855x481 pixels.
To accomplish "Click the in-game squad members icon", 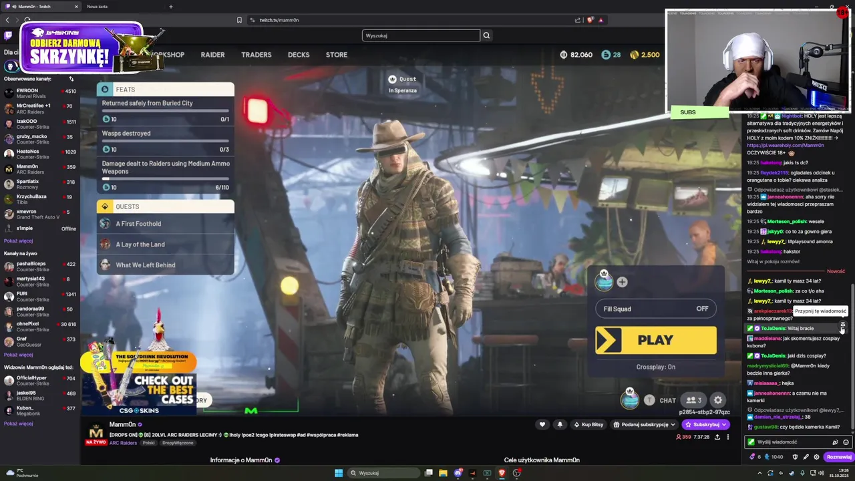I will [693, 400].
